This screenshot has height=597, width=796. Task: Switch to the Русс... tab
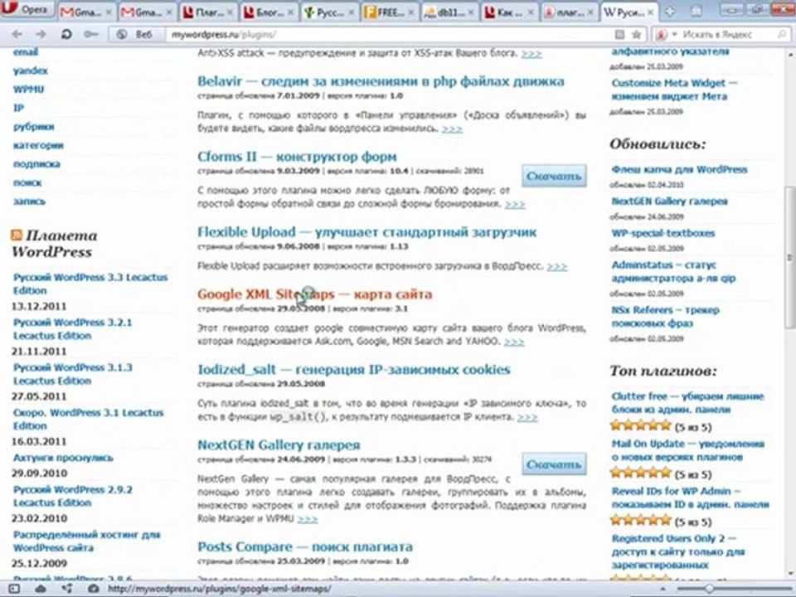(328, 12)
